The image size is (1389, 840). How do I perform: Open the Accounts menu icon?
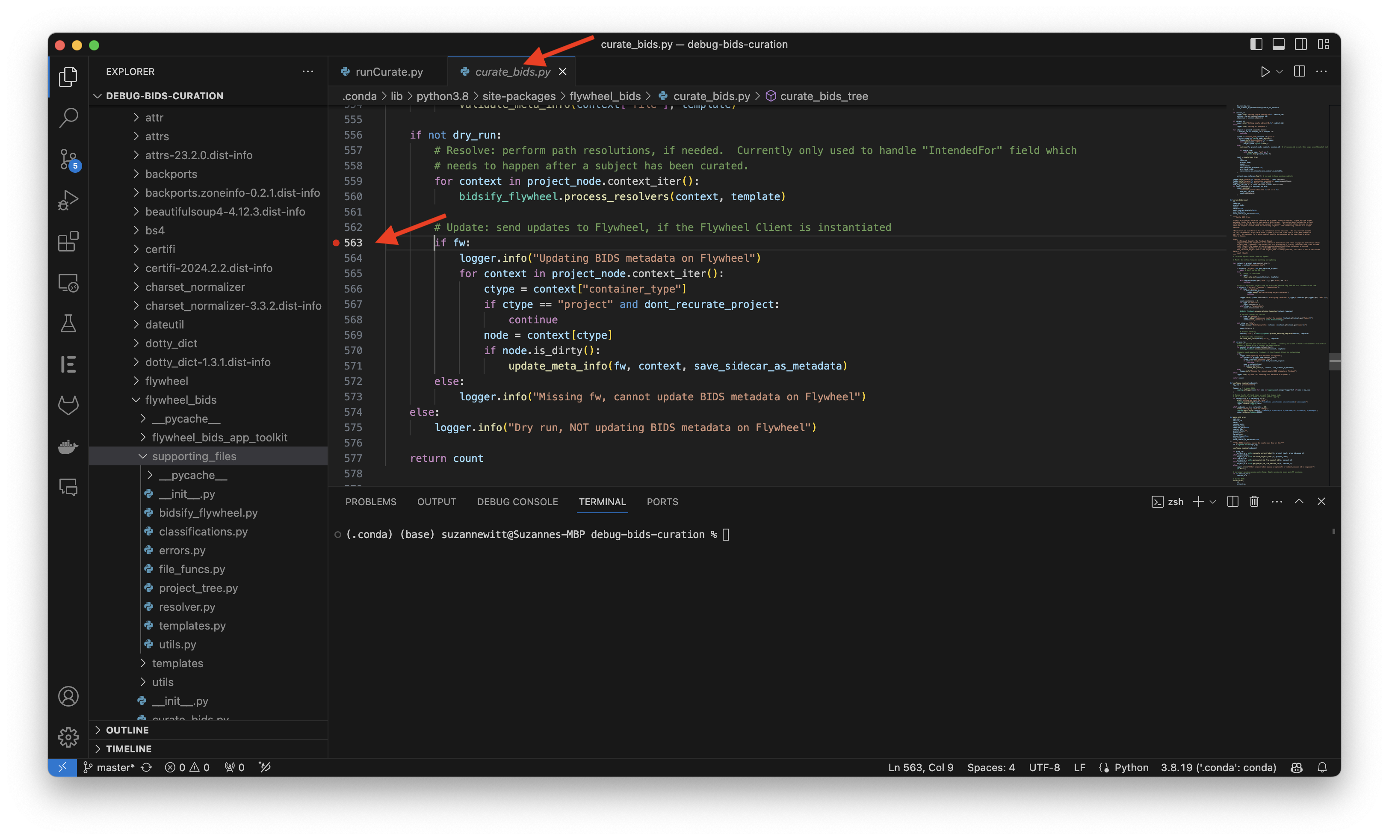[68, 696]
